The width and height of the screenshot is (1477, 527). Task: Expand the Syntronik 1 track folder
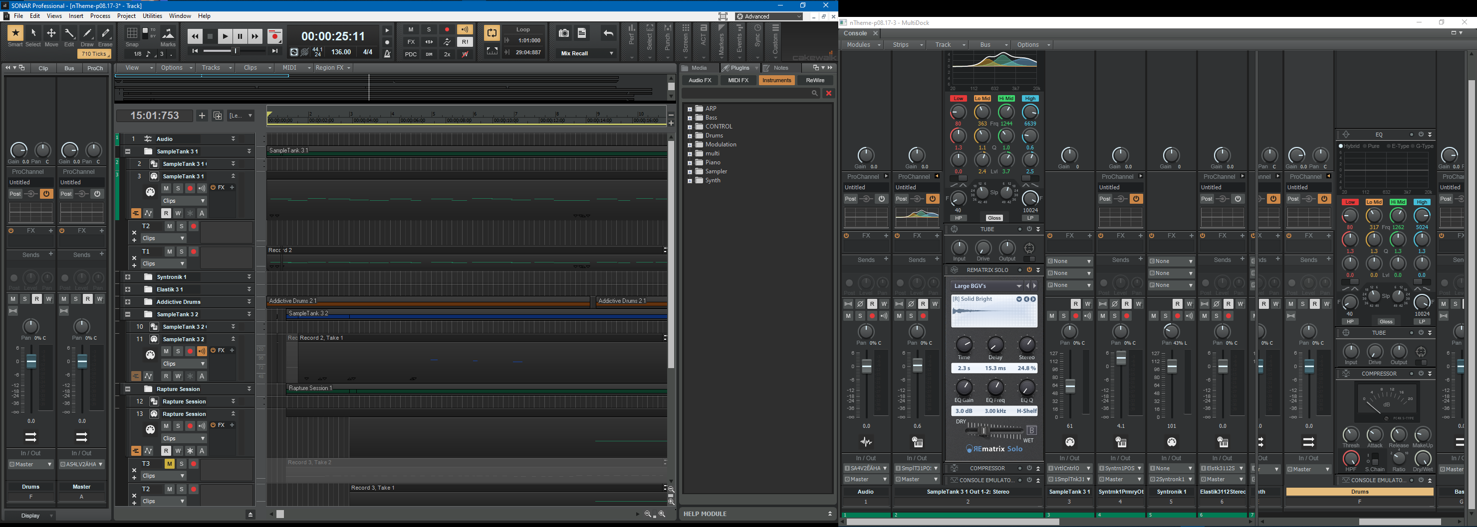point(128,277)
